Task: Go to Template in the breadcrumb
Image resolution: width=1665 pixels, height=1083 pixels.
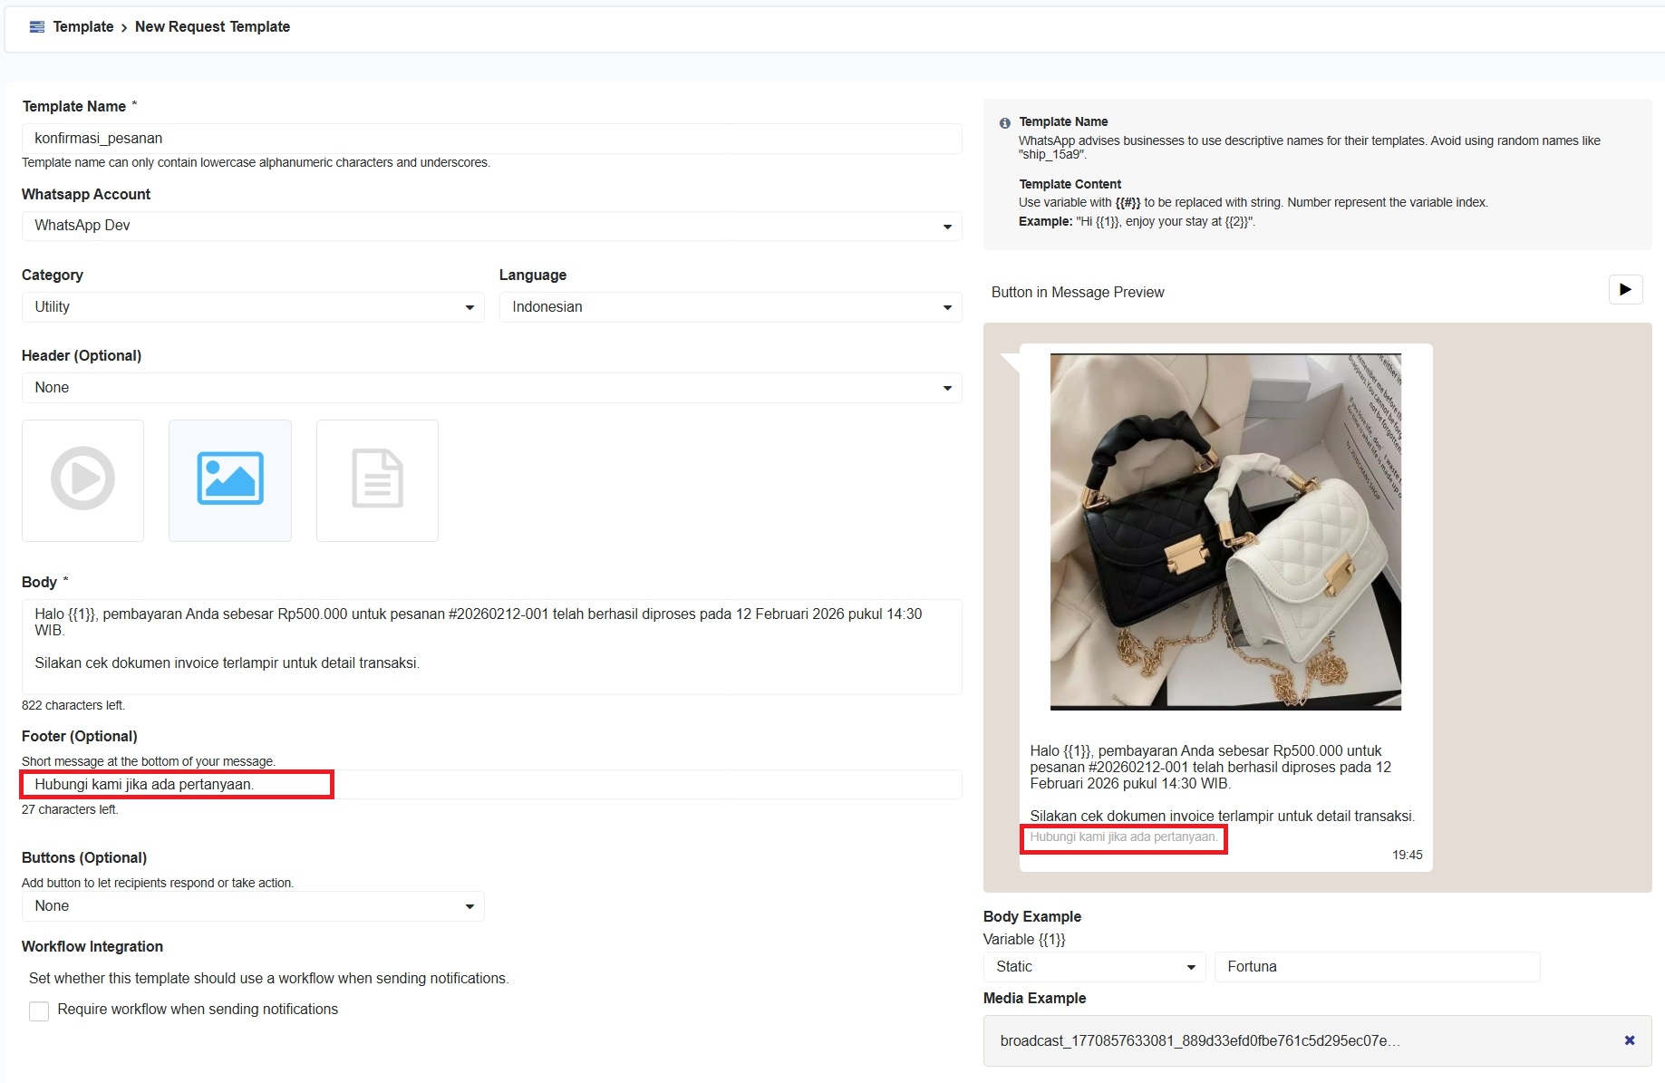Action: (x=83, y=27)
